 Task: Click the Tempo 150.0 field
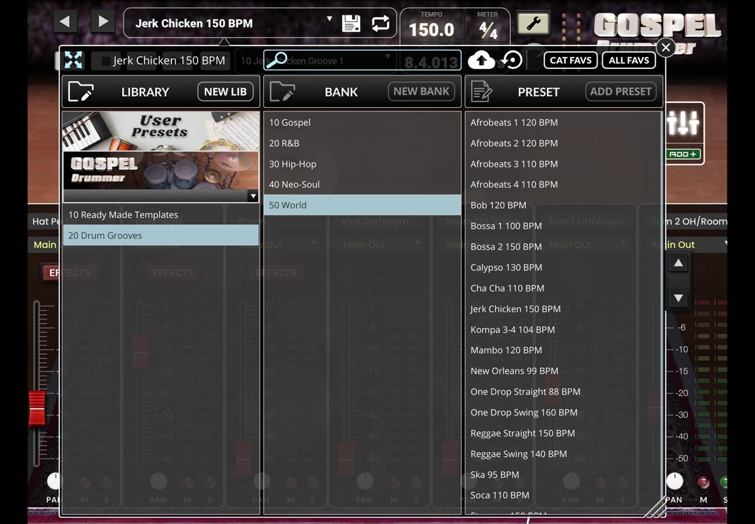(x=431, y=30)
